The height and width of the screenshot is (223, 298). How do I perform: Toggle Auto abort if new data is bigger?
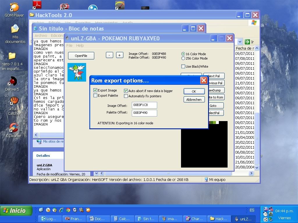pos(126,91)
